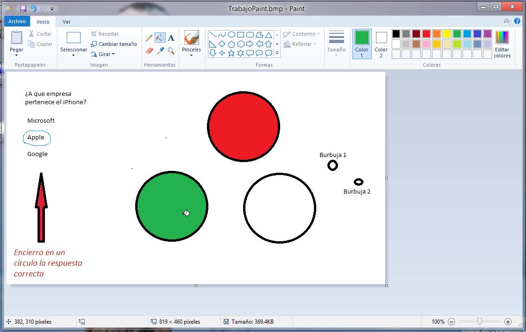Open Editar colores dialog

[502, 44]
